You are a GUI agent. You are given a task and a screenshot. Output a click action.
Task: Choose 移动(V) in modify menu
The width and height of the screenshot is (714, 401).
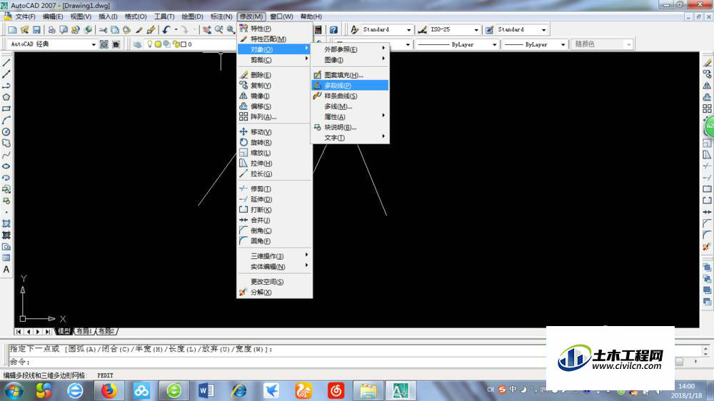[x=275, y=131]
